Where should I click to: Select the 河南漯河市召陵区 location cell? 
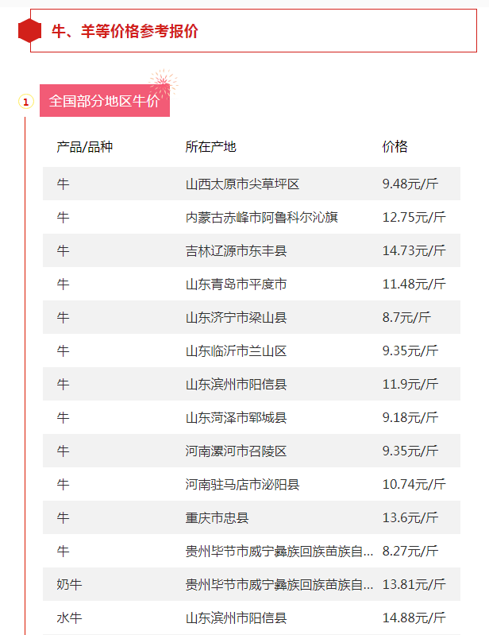(236, 451)
